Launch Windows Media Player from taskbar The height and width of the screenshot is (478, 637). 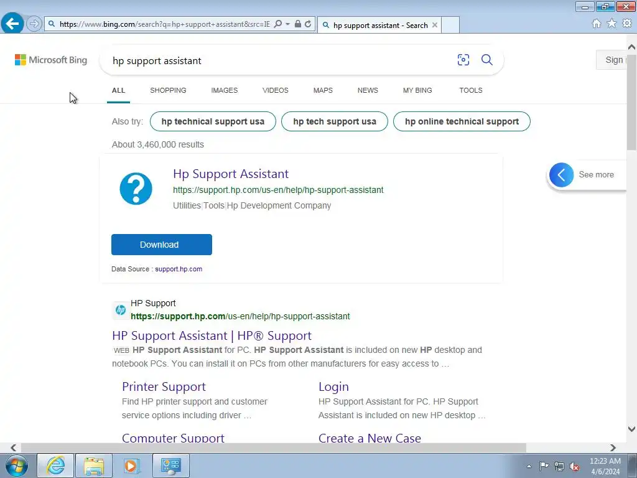pos(131,466)
